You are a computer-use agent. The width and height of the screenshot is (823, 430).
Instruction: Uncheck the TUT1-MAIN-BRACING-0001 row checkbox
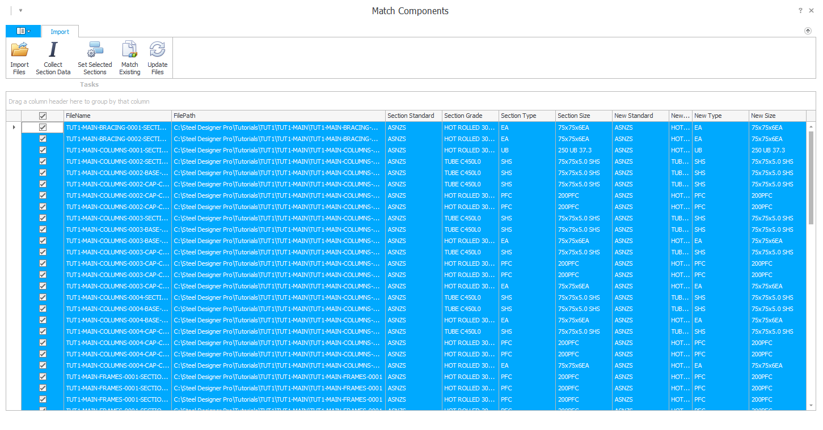[43, 127]
